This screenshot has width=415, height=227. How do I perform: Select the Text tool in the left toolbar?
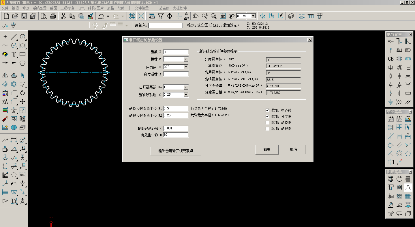click(x=13, y=54)
